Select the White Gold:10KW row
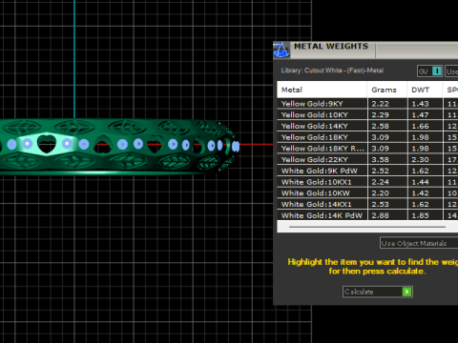The width and height of the screenshot is (458, 343). 367,193
